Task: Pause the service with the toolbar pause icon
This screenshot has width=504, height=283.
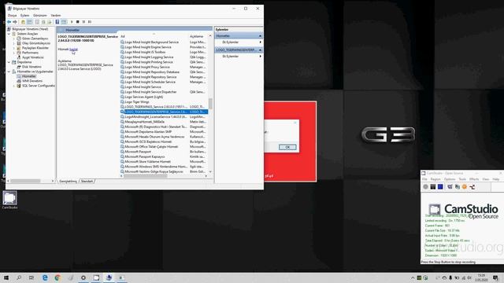Action: pyautogui.click(x=83, y=22)
